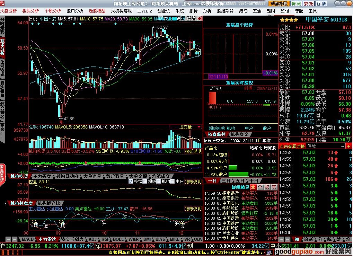Click the 11.98% 散户 green bar
This screenshot has width=353, height=256.
[239, 175]
